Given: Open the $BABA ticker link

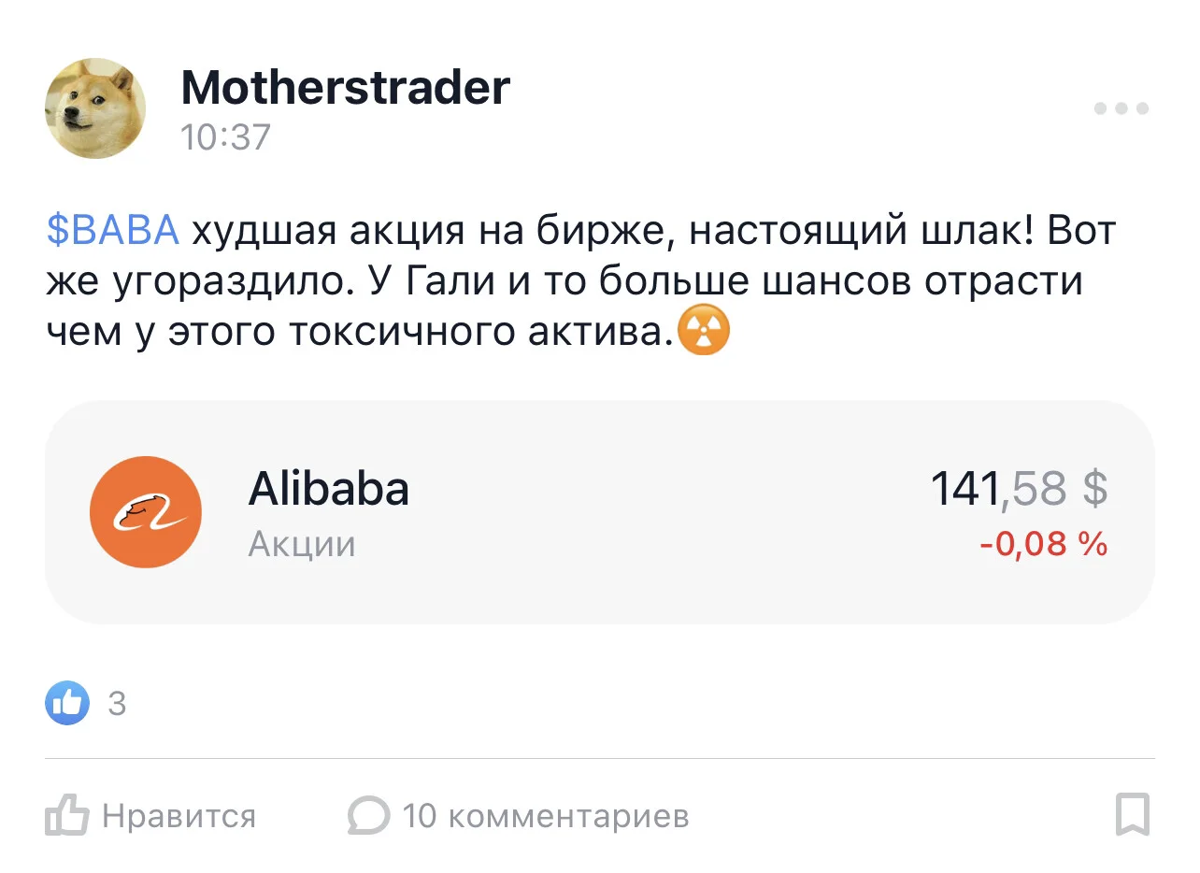Looking at the screenshot, I should (112, 230).
